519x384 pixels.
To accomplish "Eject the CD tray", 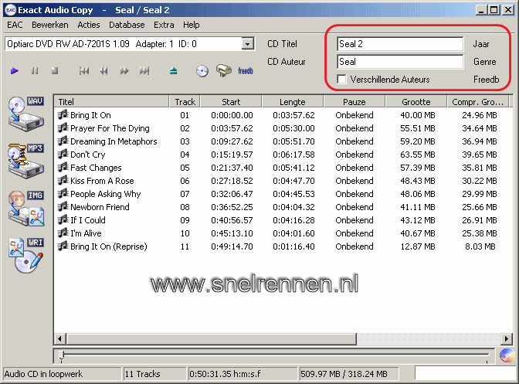I will click(174, 71).
